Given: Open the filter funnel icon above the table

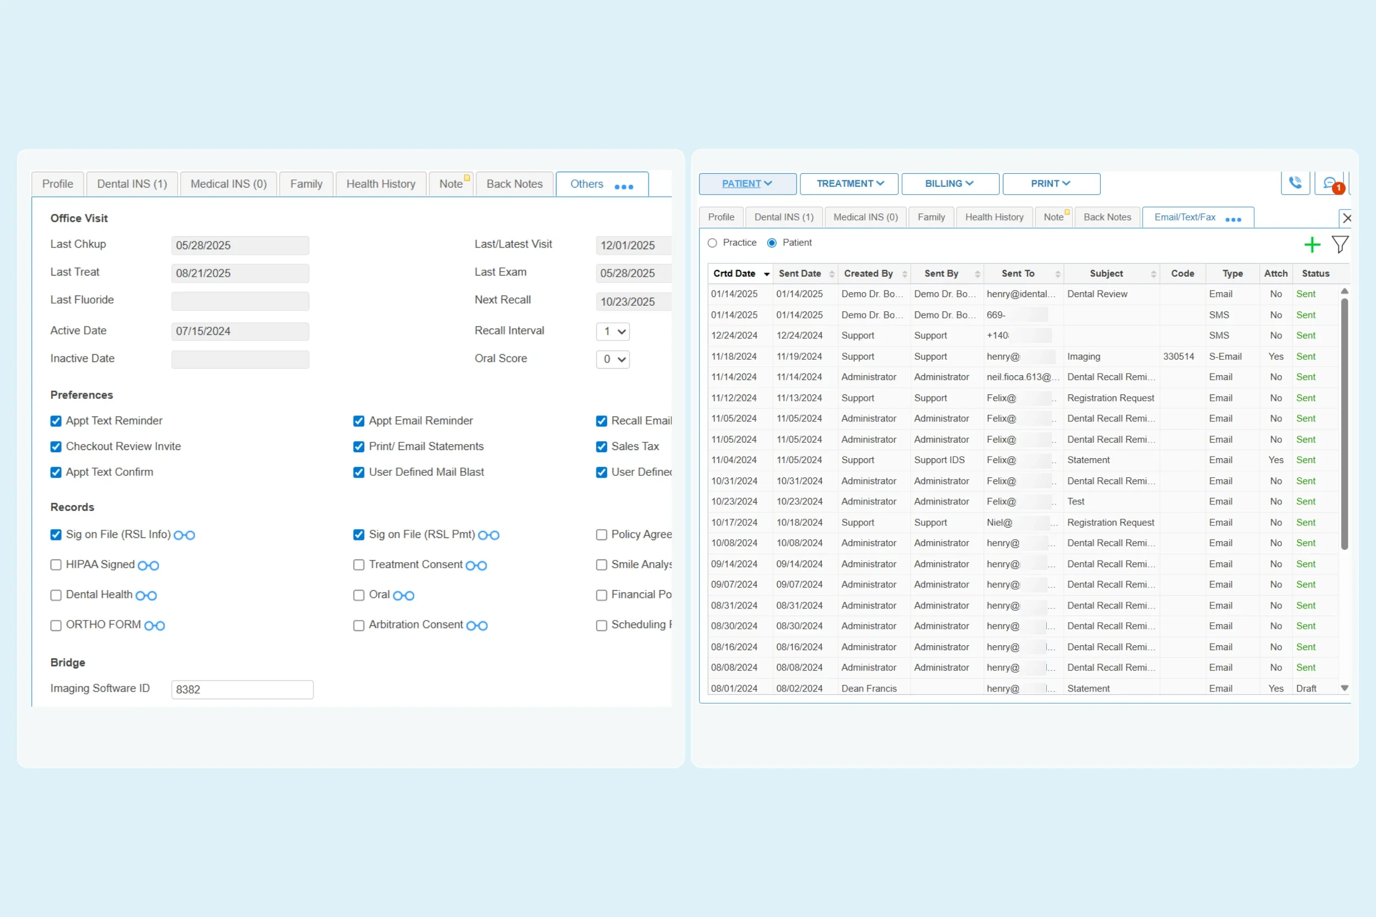Looking at the screenshot, I should coord(1340,244).
